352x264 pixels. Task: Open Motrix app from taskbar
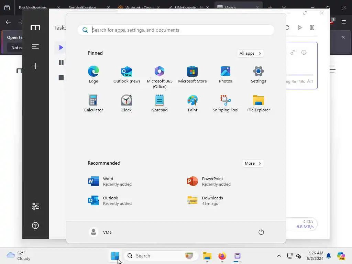(237, 256)
